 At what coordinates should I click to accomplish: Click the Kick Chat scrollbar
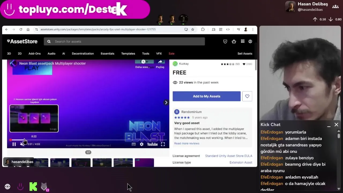339,135
